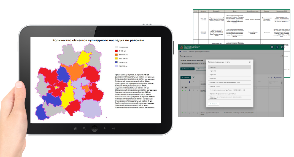294x157 pixels.
Task: Tap the tablet's magnifier search icon
Action: tap(84, 128)
